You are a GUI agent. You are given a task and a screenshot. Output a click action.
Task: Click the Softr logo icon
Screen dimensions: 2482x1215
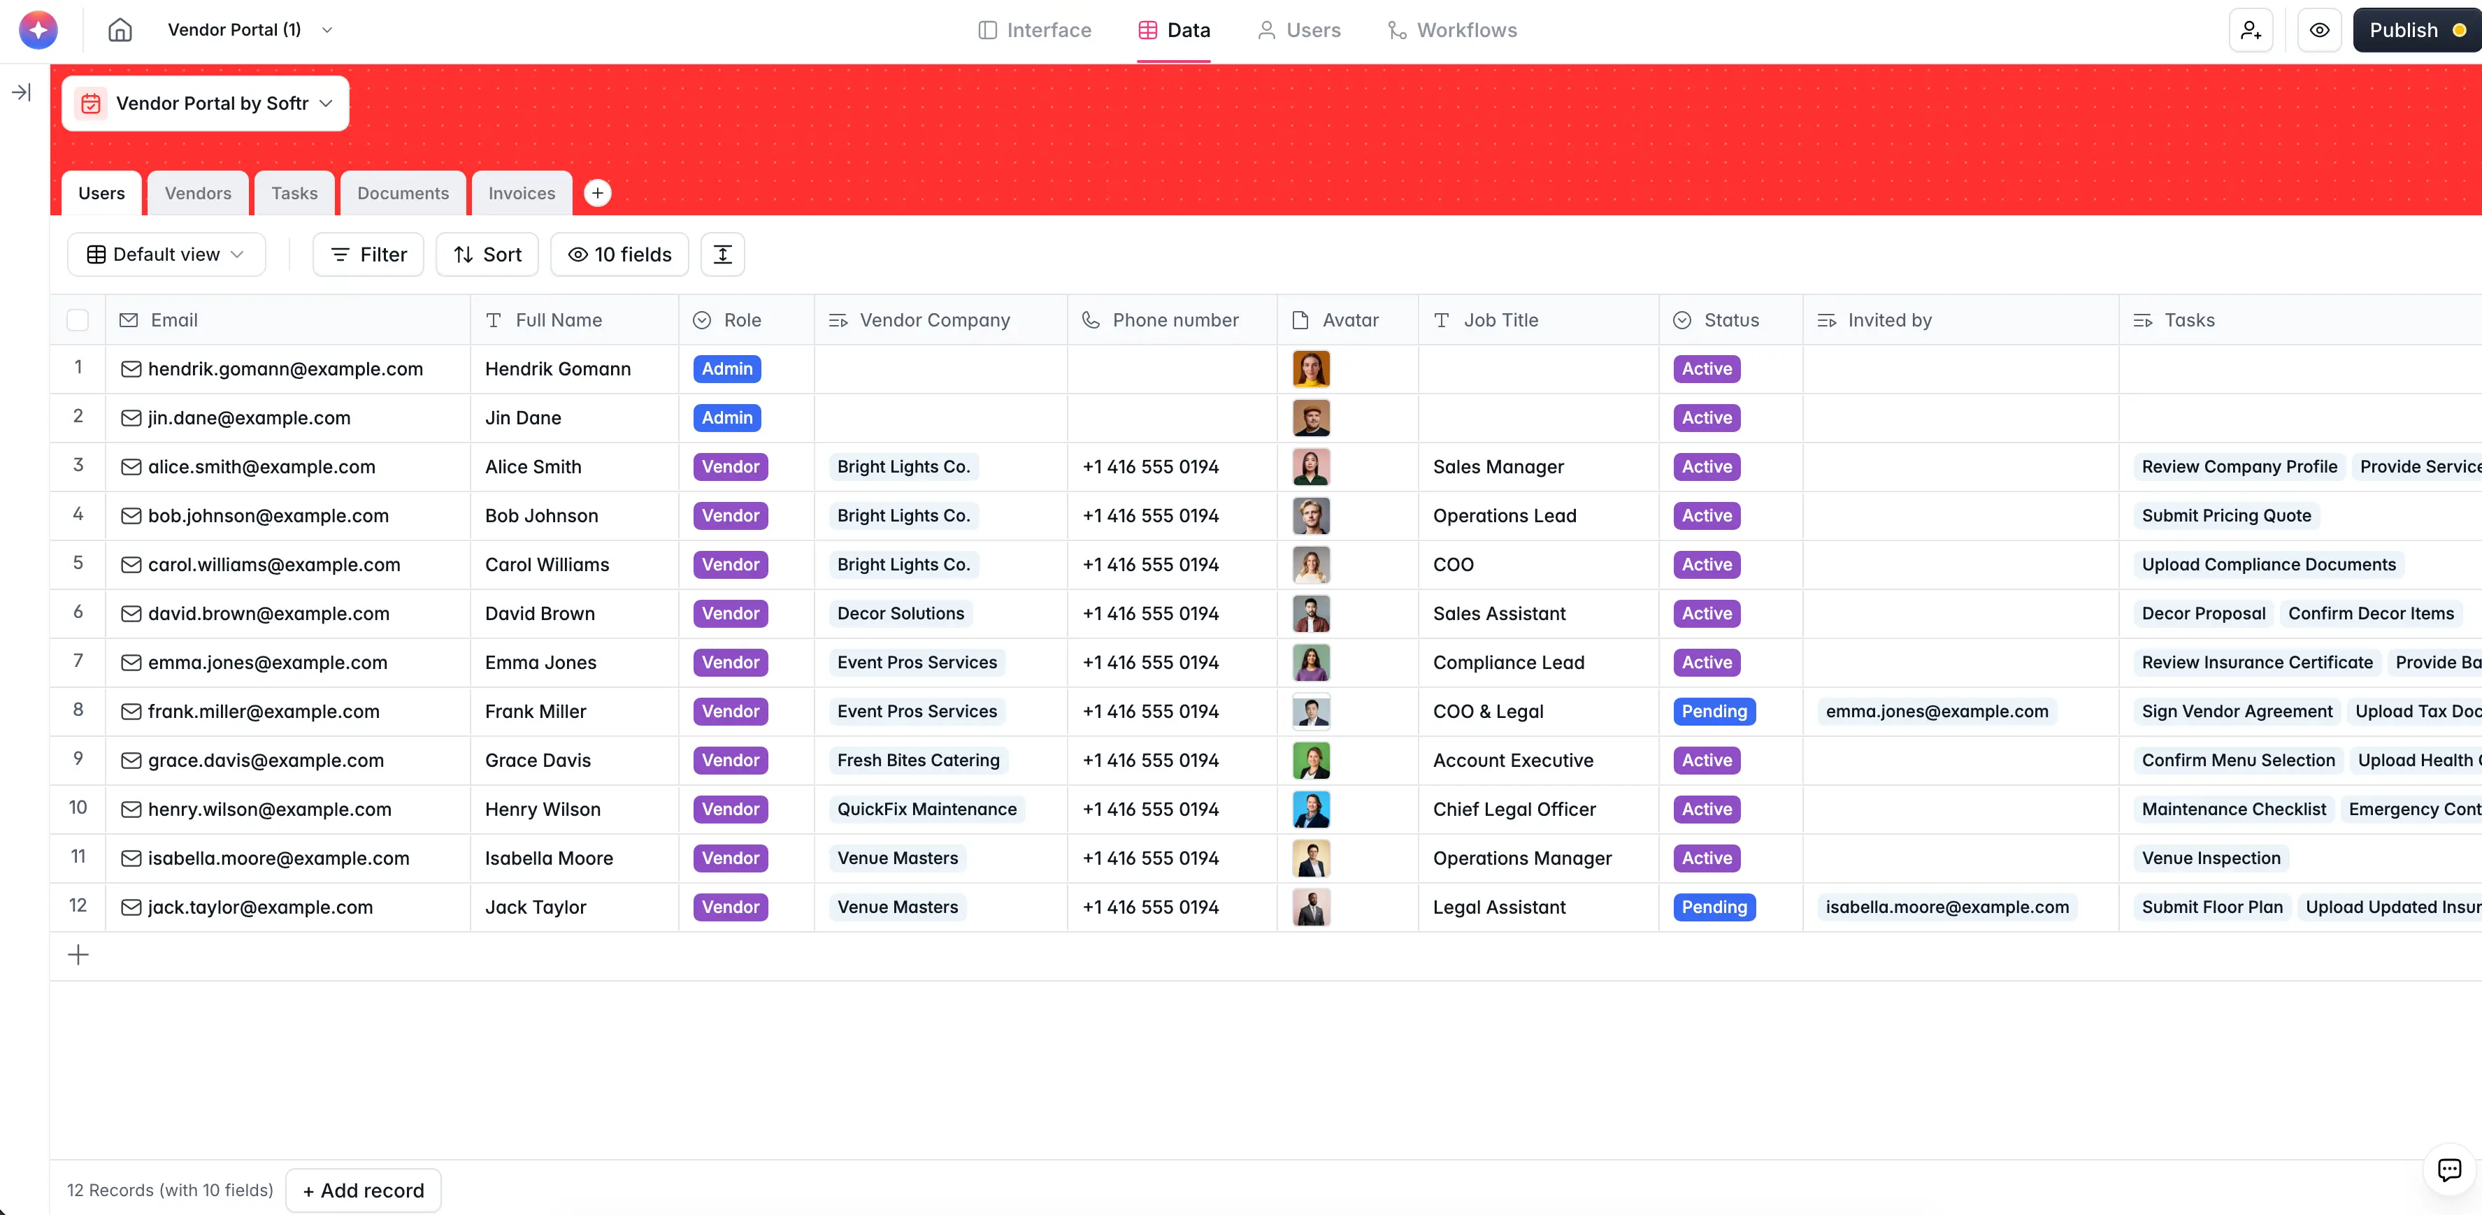38,30
